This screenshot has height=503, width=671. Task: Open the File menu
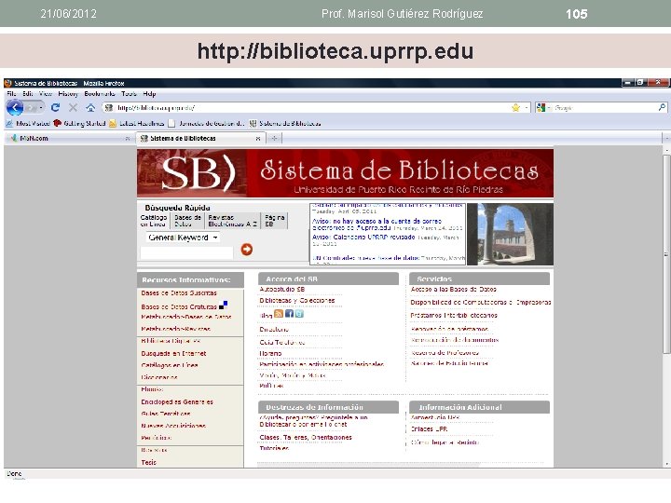11,94
